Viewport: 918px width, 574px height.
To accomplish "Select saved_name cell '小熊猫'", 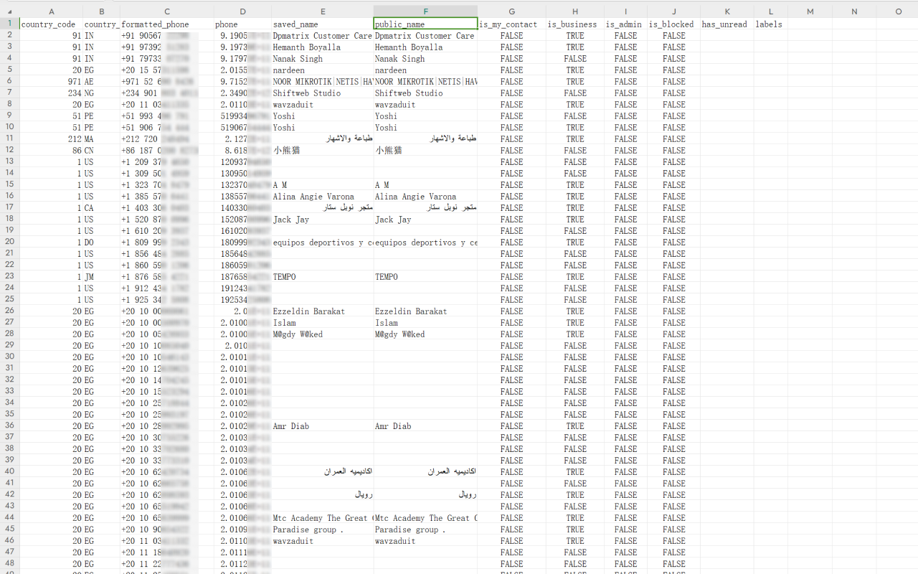I will [x=322, y=151].
